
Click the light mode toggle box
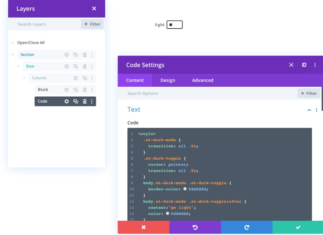174,25
